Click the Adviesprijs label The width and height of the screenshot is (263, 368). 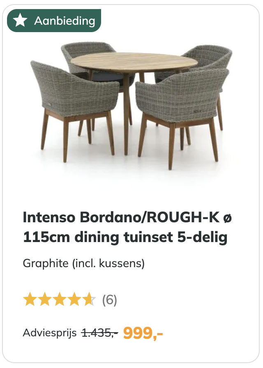point(50,333)
